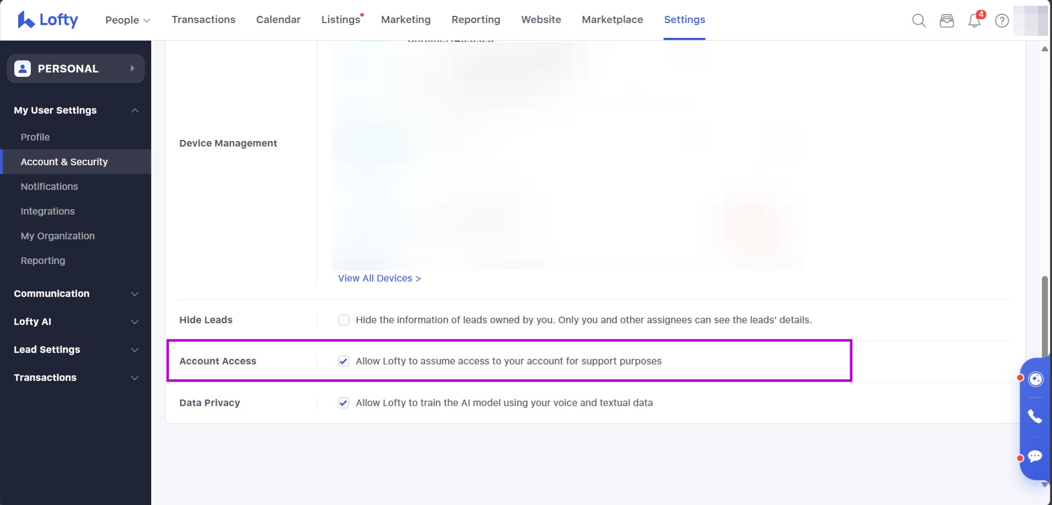Go to the Transactions top menu
1052x505 pixels.
click(203, 20)
